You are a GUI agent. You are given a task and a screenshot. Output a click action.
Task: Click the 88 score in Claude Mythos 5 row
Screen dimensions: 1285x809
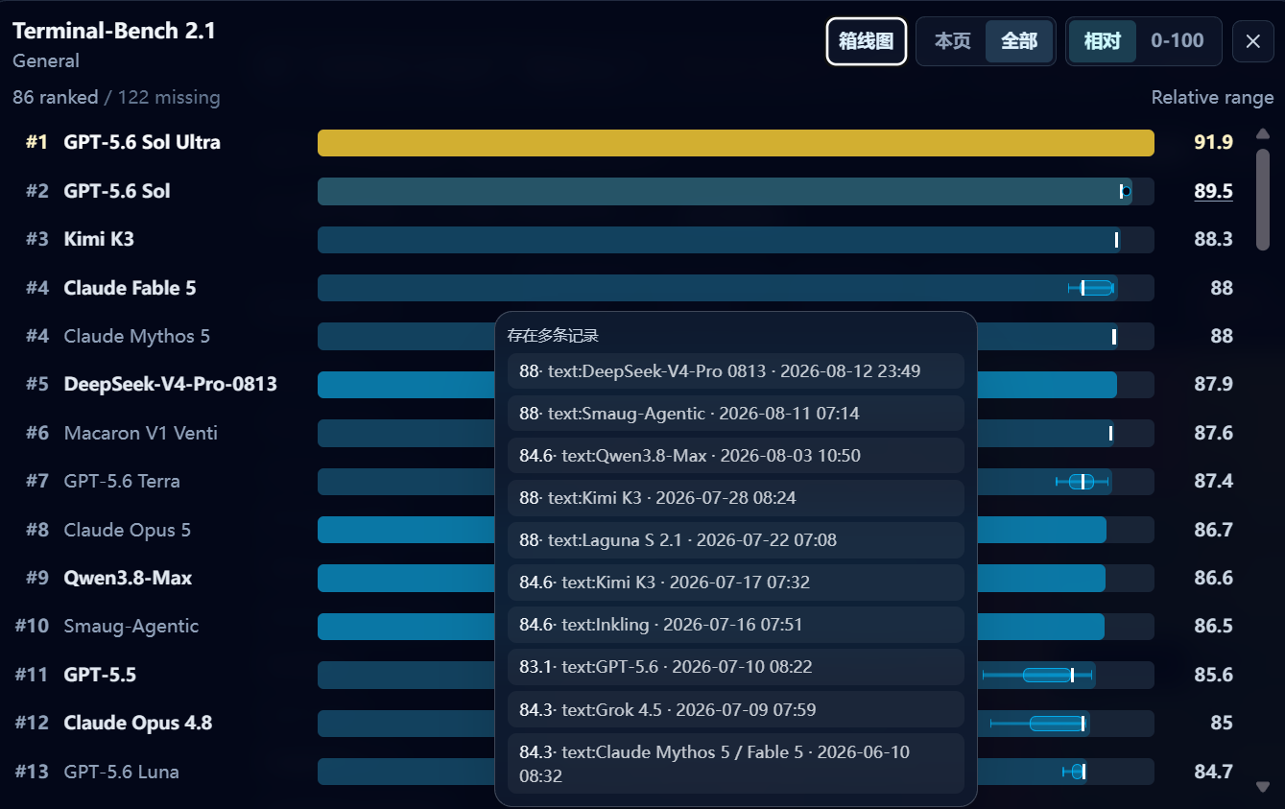pyautogui.click(x=1222, y=336)
